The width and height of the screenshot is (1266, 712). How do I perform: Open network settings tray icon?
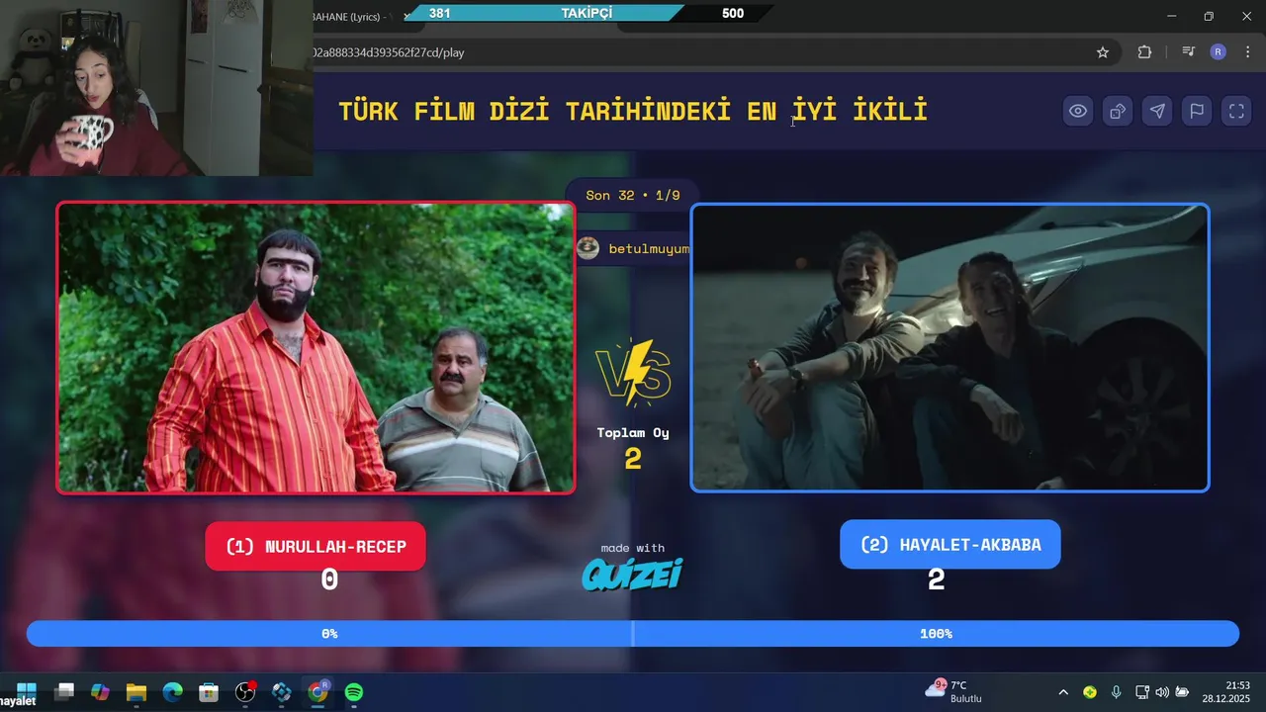(x=1141, y=692)
